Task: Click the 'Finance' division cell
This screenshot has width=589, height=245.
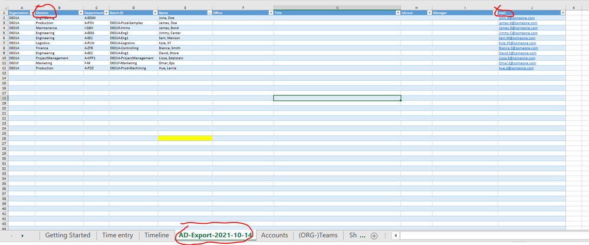Action: 60,48
